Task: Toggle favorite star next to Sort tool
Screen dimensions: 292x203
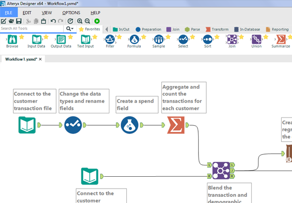Action: click(x=217, y=37)
